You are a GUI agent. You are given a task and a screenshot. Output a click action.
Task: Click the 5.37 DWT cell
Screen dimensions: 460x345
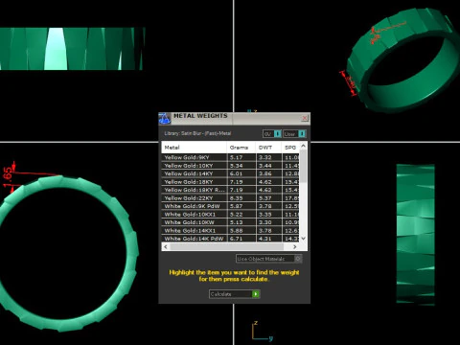(x=268, y=198)
